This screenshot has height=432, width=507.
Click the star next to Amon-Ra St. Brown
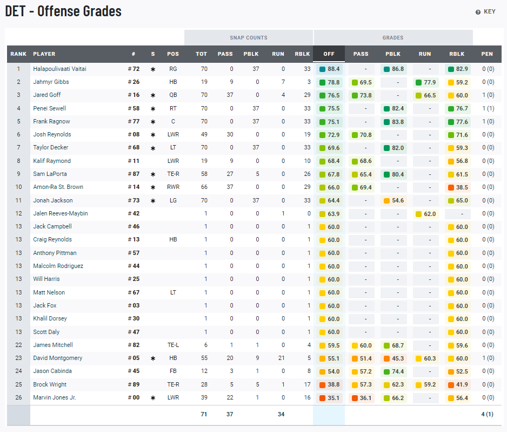153,187
